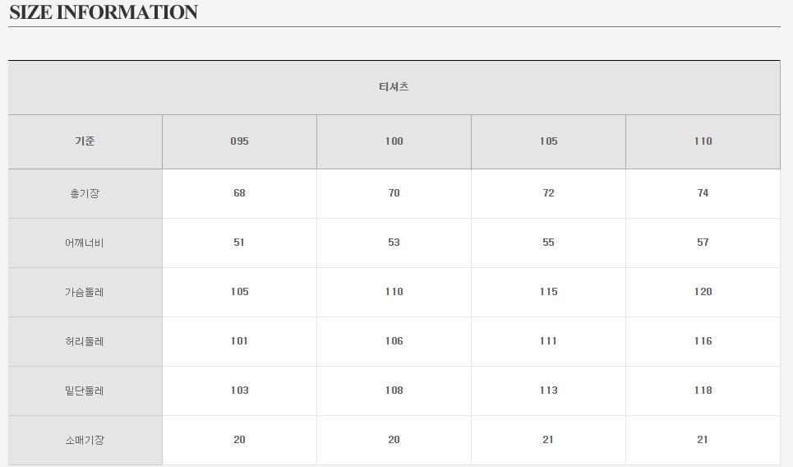Click the 티셔츠 table title cell
Screen dimensions: 793x467
pyautogui.click(x=394, y=87)
